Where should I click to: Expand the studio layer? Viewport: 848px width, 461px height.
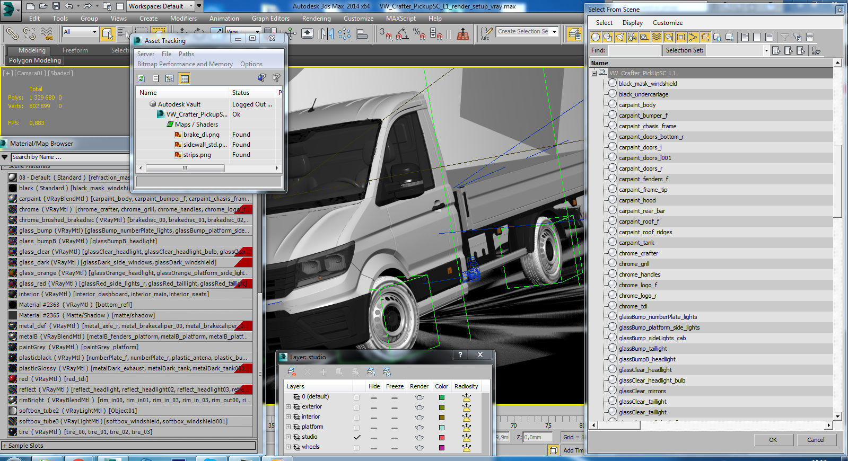[x=289, y=437]
